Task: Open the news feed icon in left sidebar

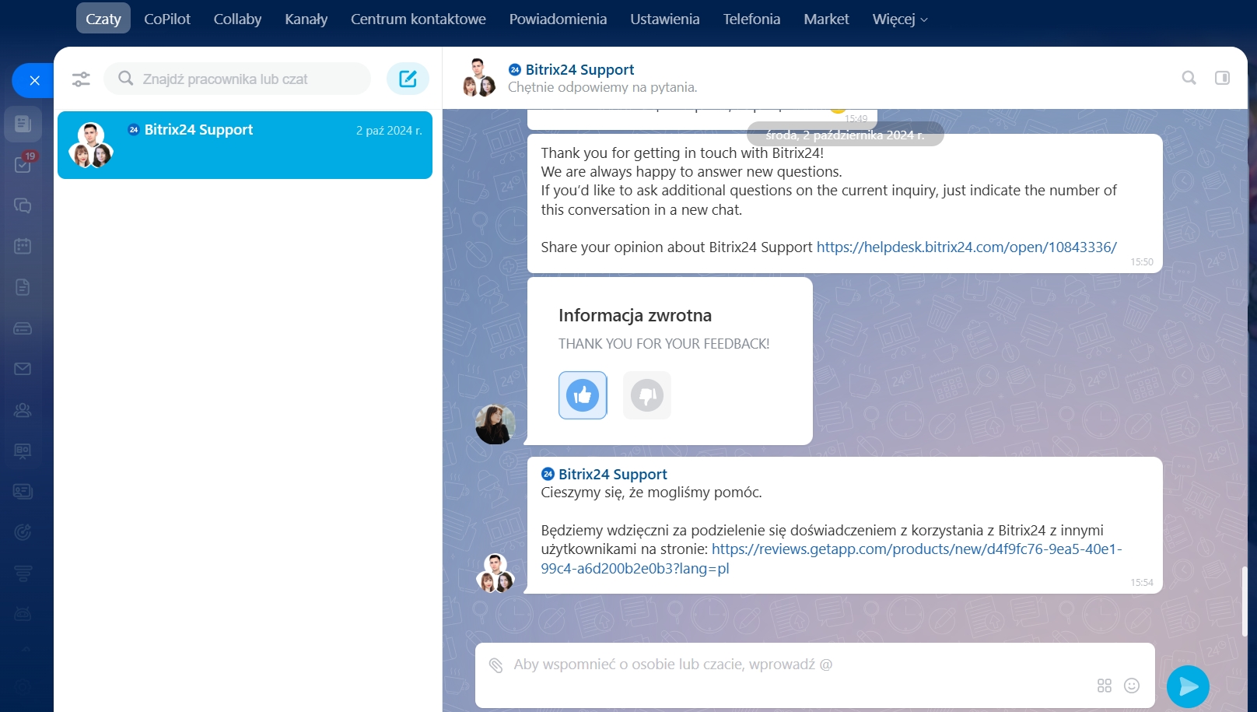Action: coord(23,124)
